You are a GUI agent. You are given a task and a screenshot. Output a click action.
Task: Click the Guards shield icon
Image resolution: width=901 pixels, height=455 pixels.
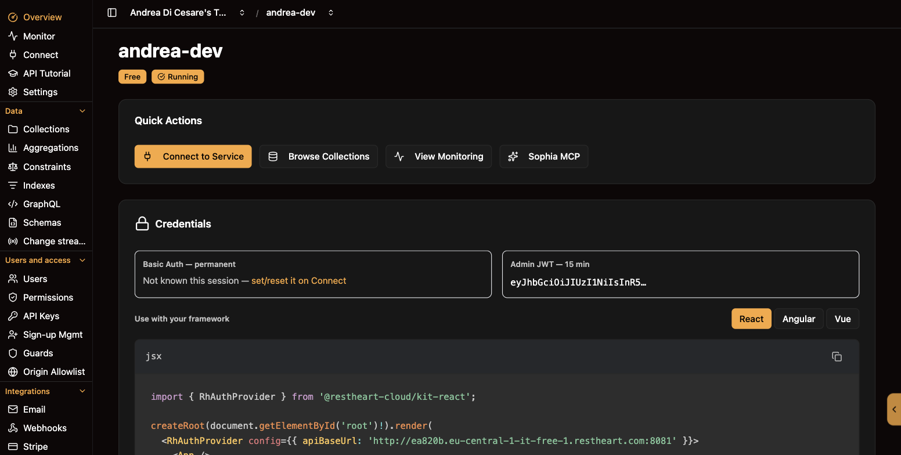coord(13,353)
